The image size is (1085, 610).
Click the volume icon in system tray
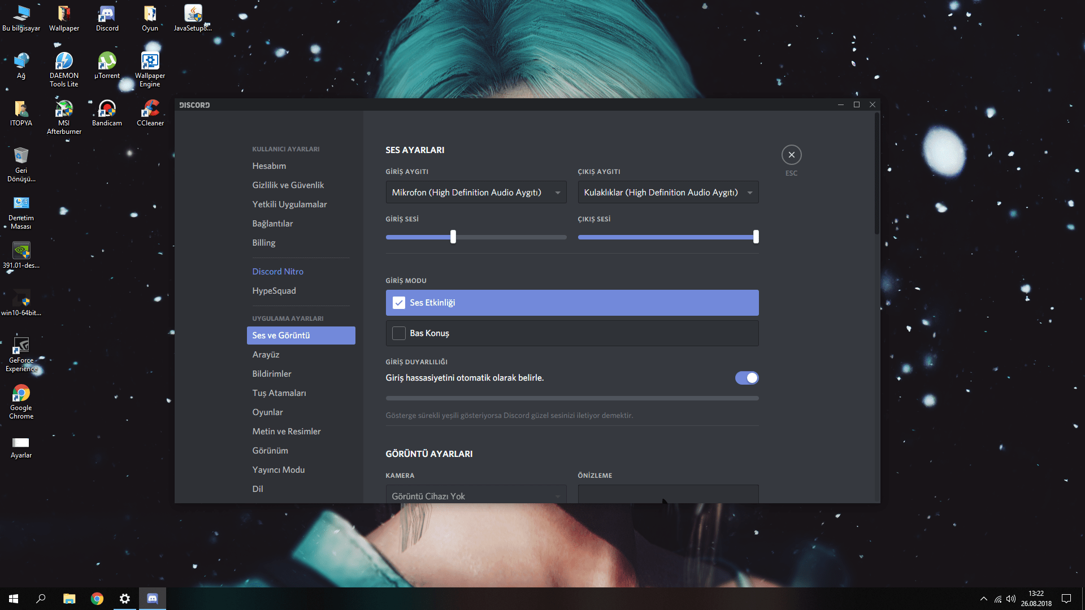pos(1011,599)
